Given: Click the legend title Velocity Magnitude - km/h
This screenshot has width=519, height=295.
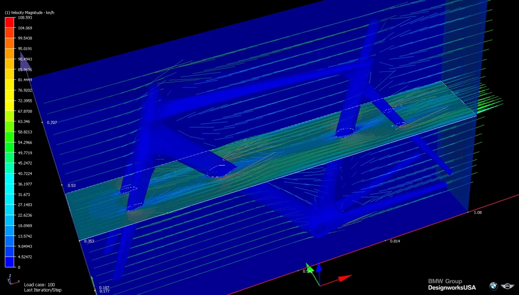Looking at the screenshot, I should 29,13.
